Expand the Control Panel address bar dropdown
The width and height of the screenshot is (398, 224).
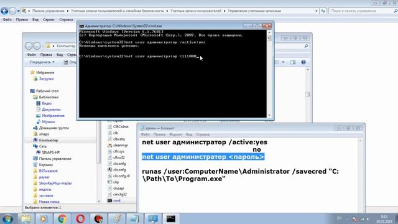317,11
